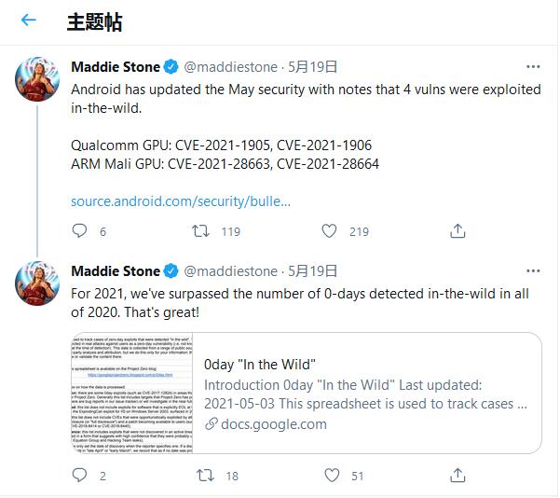Open source.android.com security bulletin link
Screen dimensions: 560x498
(181, 201)
